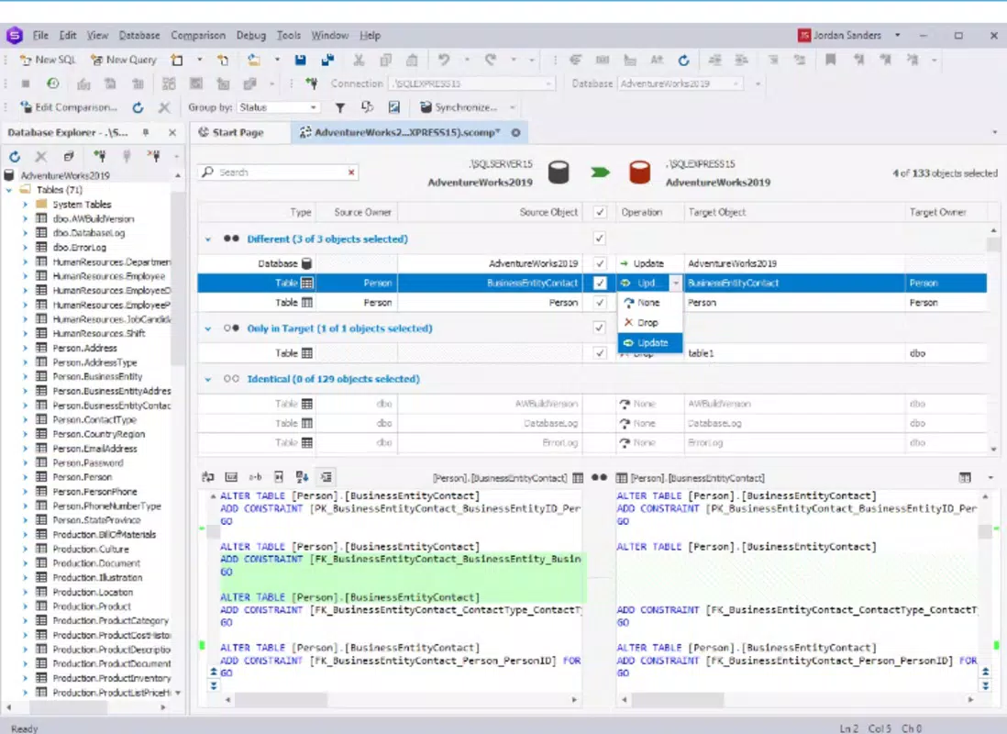Select Person.Person in Database Explorer
1007x734 pixels.
tap(83, 477)
